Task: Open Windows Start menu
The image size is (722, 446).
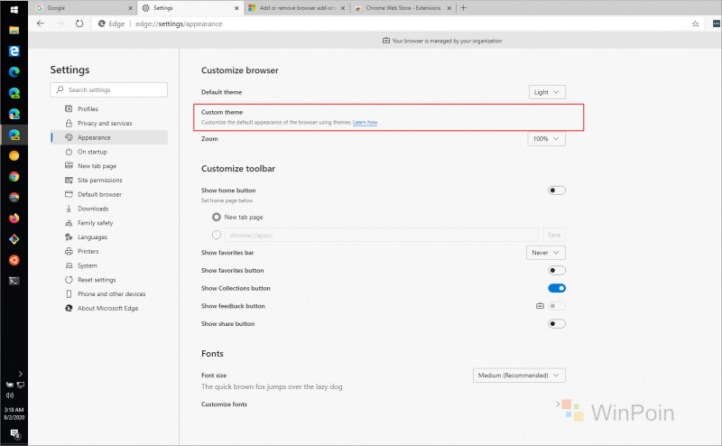Action: [14, 9]
